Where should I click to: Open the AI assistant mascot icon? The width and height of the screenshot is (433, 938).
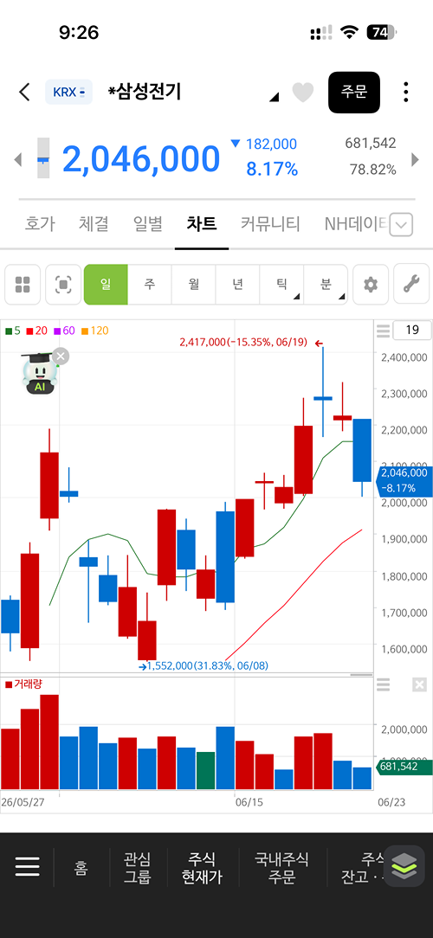[x=40, y=373]
